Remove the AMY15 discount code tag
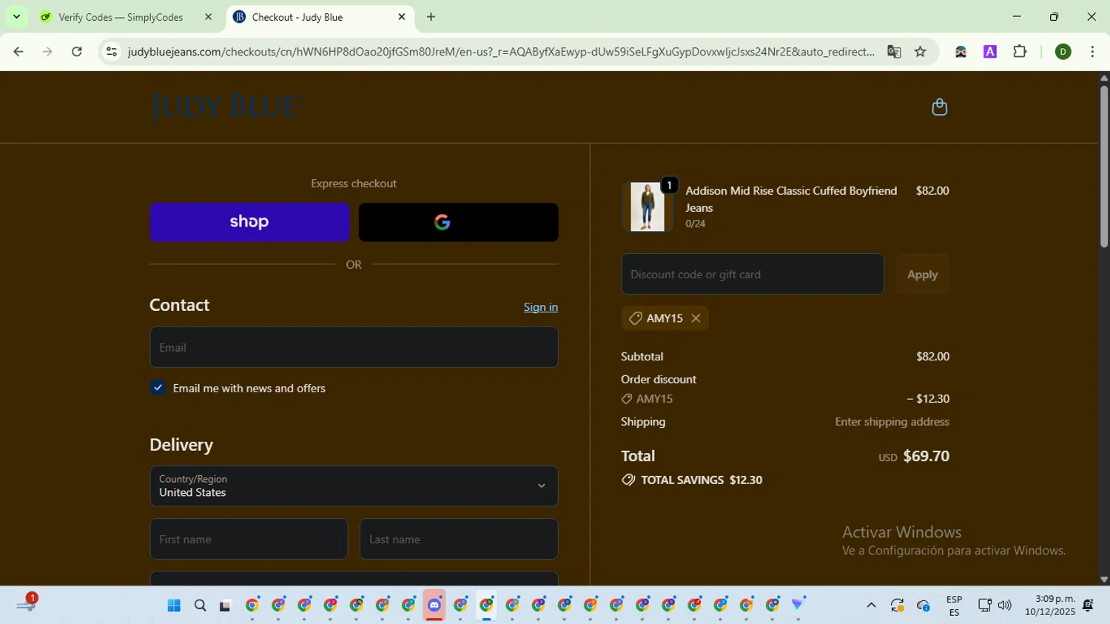Image resolution: width=1110 pixels, height=624 pixels. click(696, 318)
